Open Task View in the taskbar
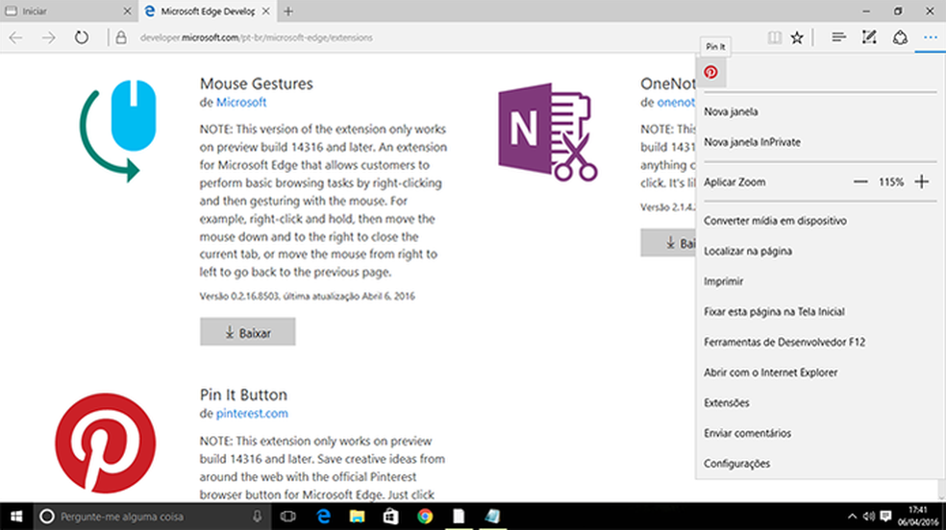The width and height of the screenshot is (946, 530). pos(288,517)
